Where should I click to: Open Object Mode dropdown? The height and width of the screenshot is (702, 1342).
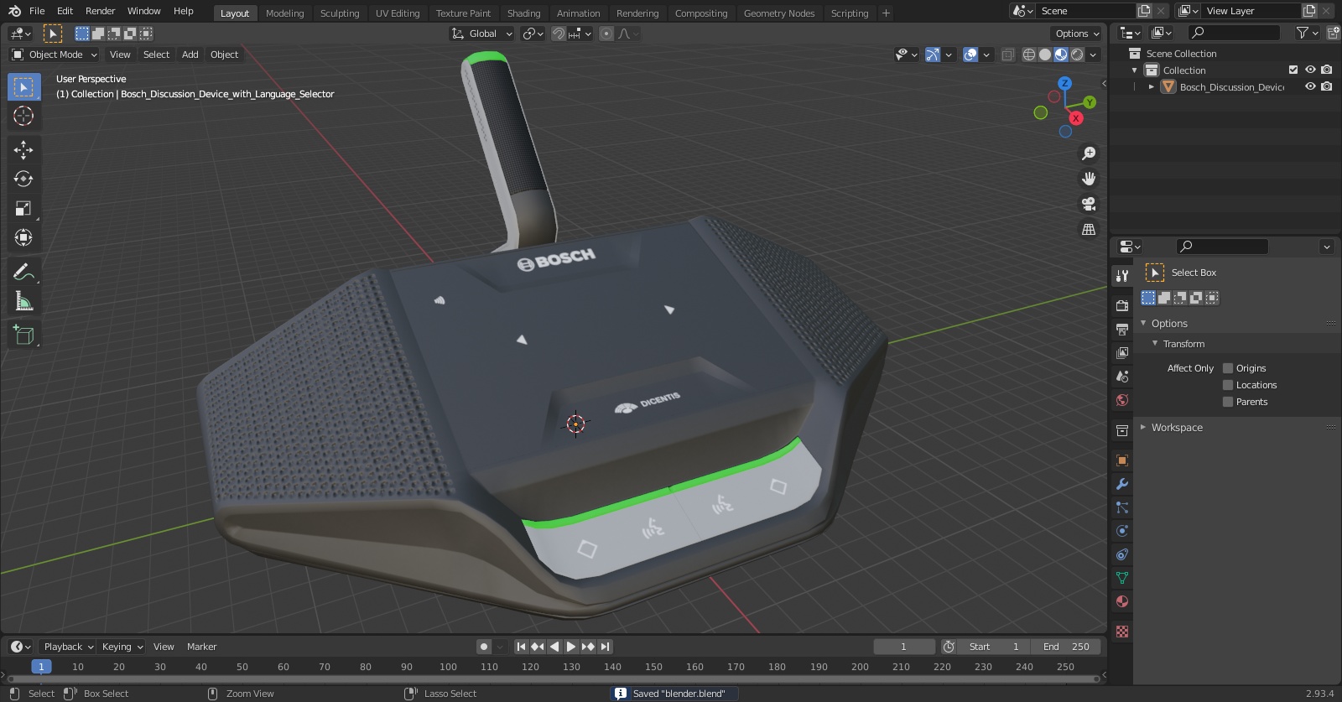click(55, 55)
